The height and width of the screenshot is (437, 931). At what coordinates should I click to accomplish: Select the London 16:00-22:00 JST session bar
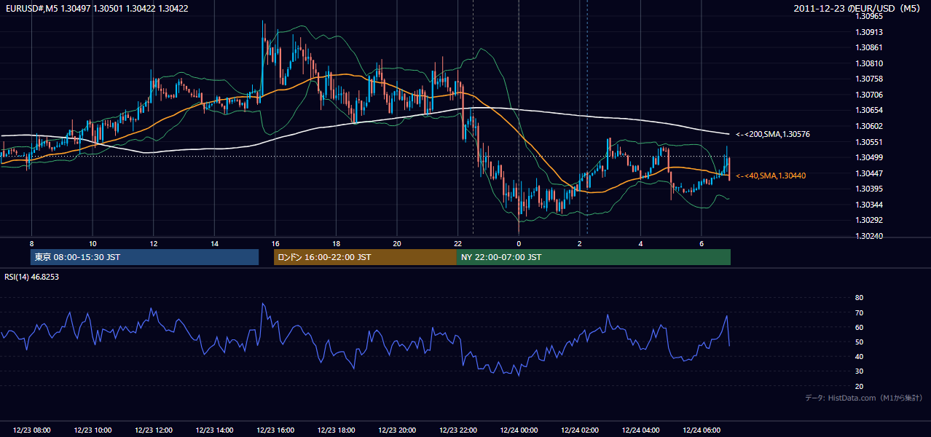click(x=365, y=257)
